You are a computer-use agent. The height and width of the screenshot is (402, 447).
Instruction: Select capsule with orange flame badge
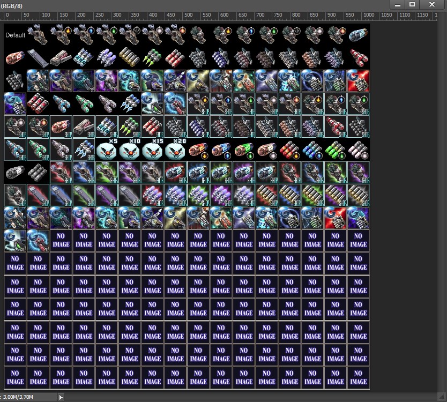click(198, 150)
